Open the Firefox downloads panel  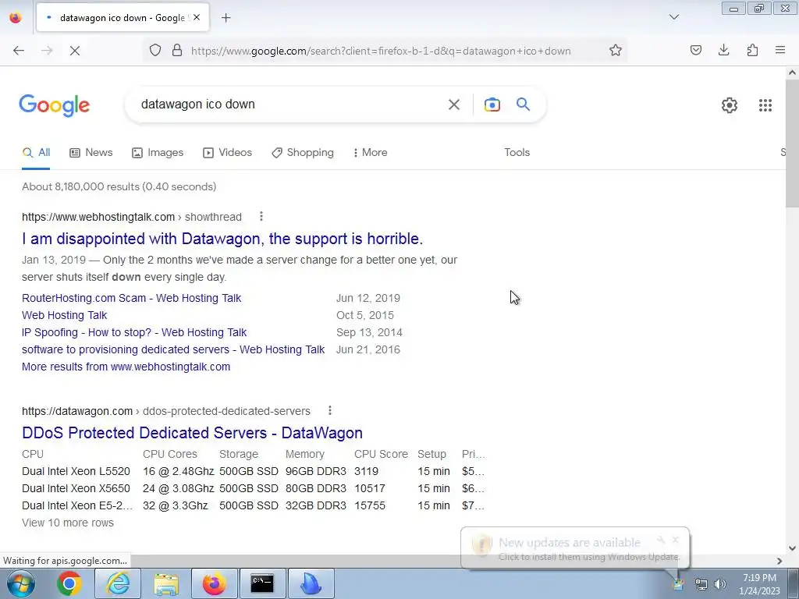pyautogui.click(x=723, y=50)
